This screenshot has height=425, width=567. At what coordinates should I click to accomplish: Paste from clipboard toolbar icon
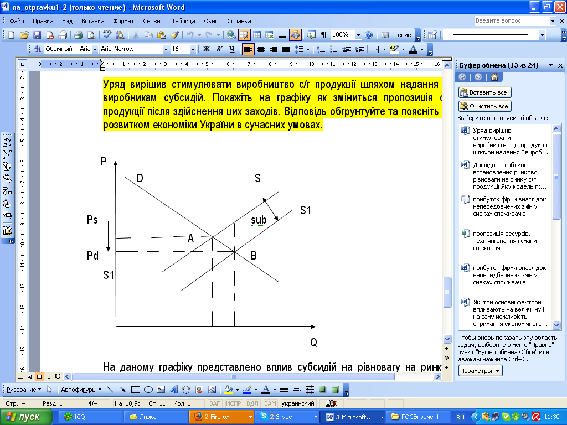coord(161,35)
